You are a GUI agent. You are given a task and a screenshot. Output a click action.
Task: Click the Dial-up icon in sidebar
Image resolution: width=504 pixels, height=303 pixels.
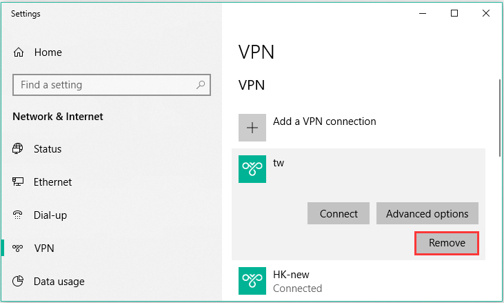click(19, 215)
